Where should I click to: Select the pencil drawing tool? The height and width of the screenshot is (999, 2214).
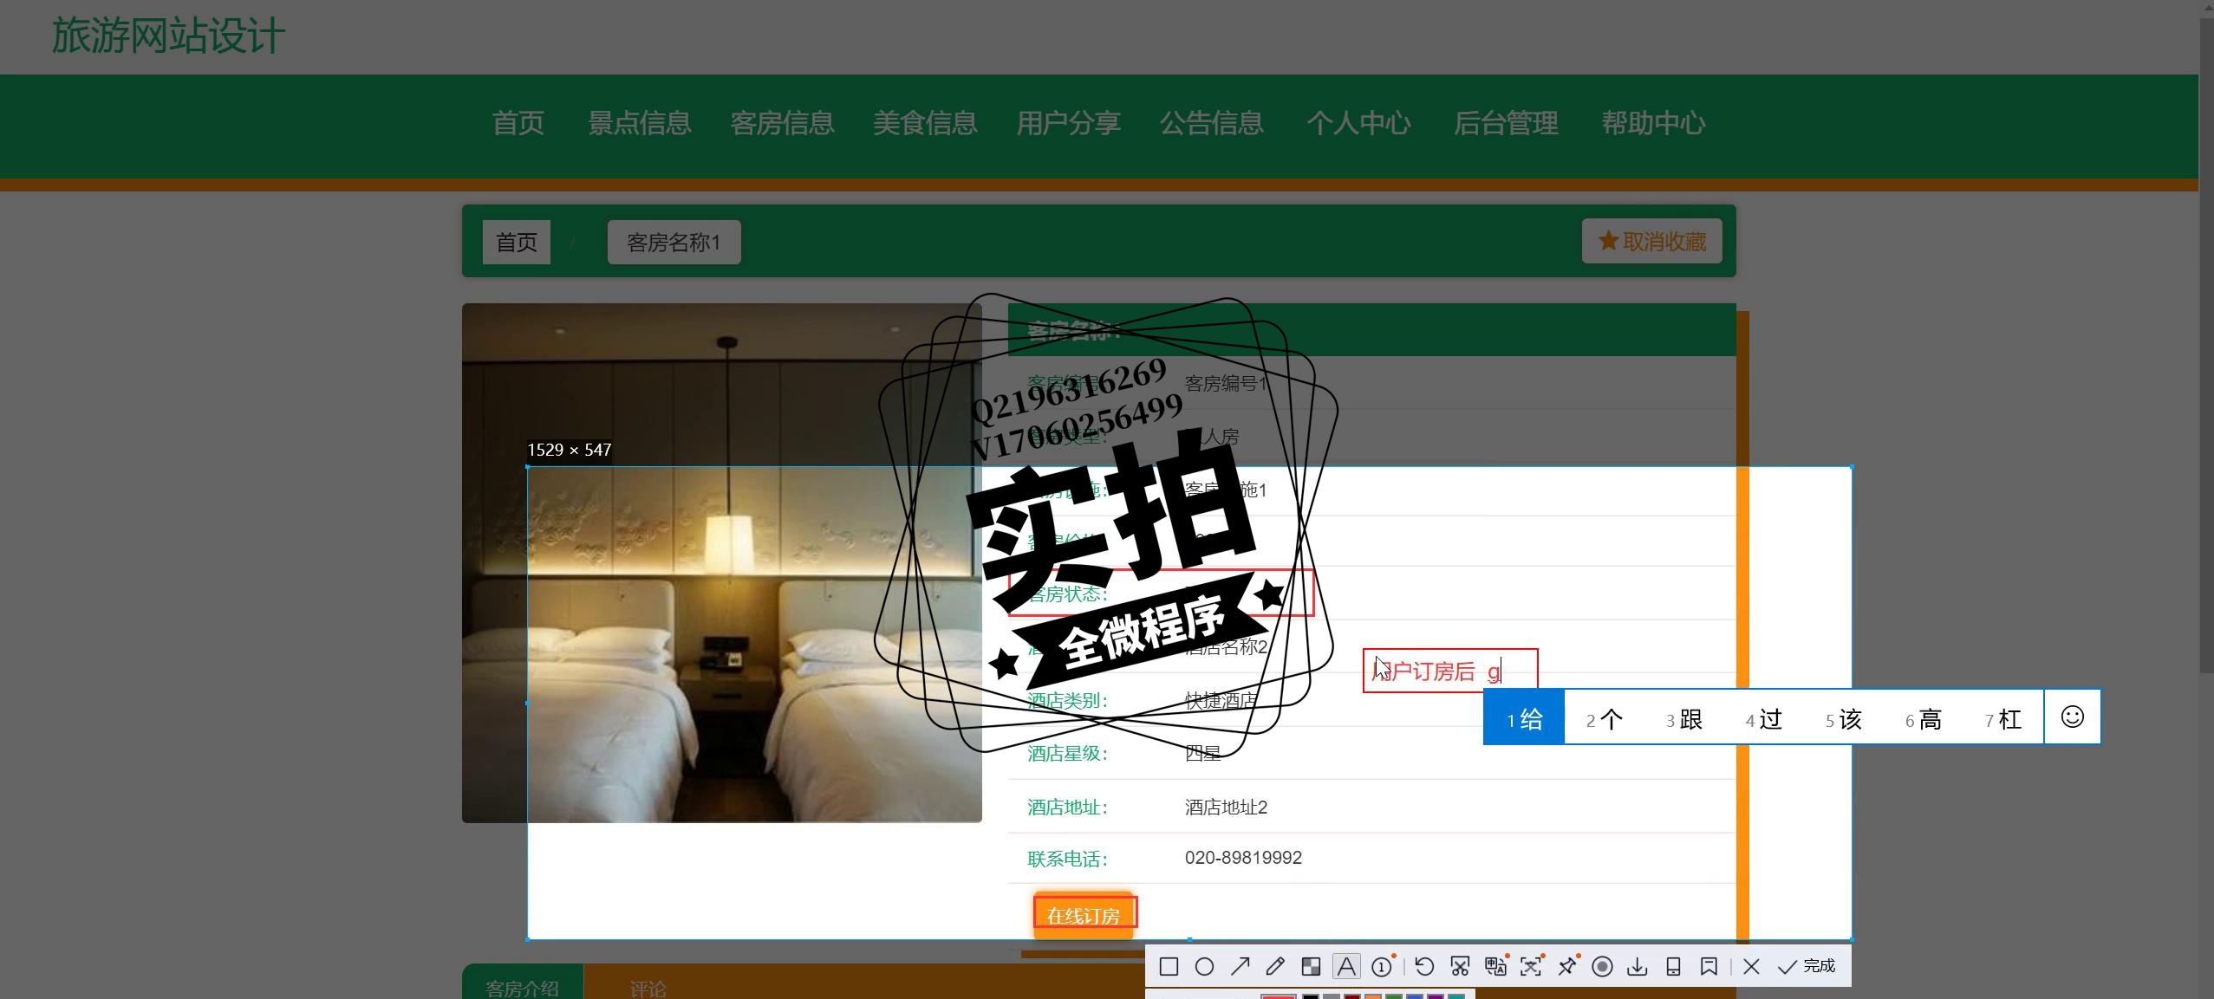[1275, 966]
